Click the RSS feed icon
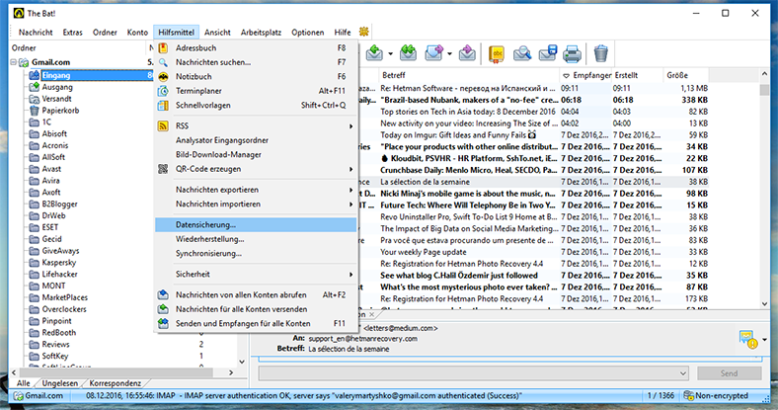This screenshot has height=410, width=778. [x=163, y=126]
